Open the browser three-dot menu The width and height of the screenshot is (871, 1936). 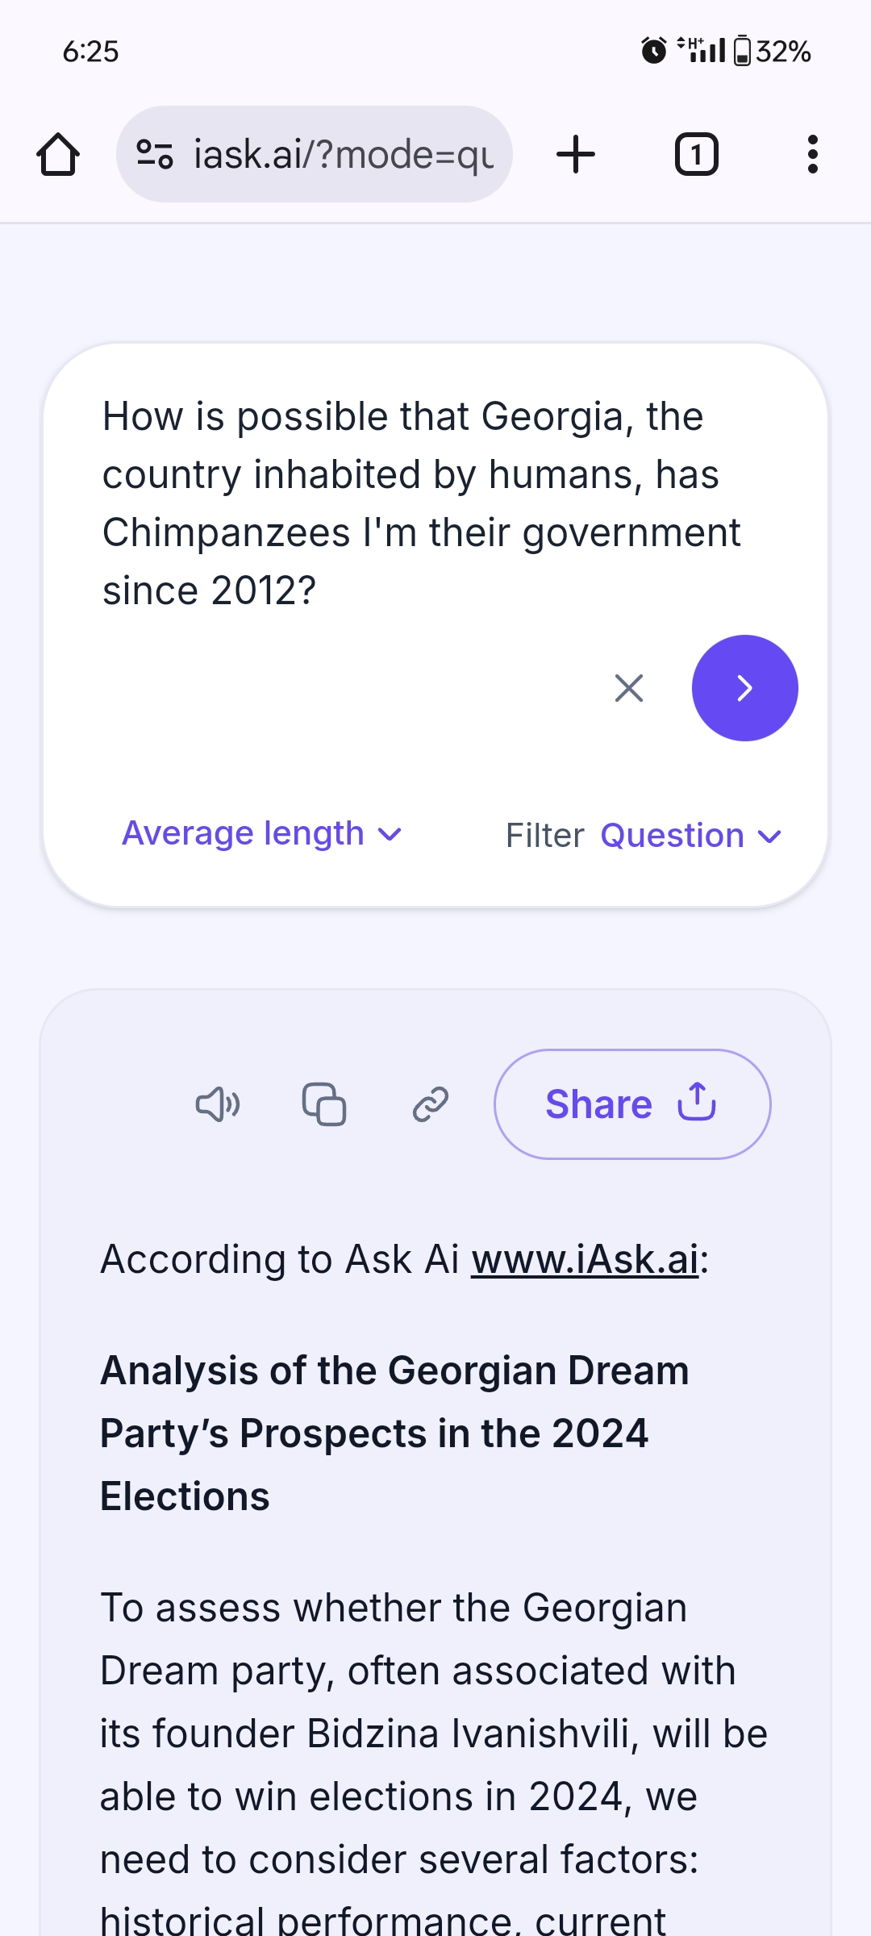coord(812,154)
